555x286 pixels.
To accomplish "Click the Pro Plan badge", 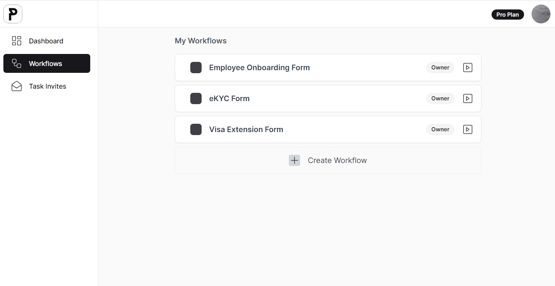I will 508,14.
